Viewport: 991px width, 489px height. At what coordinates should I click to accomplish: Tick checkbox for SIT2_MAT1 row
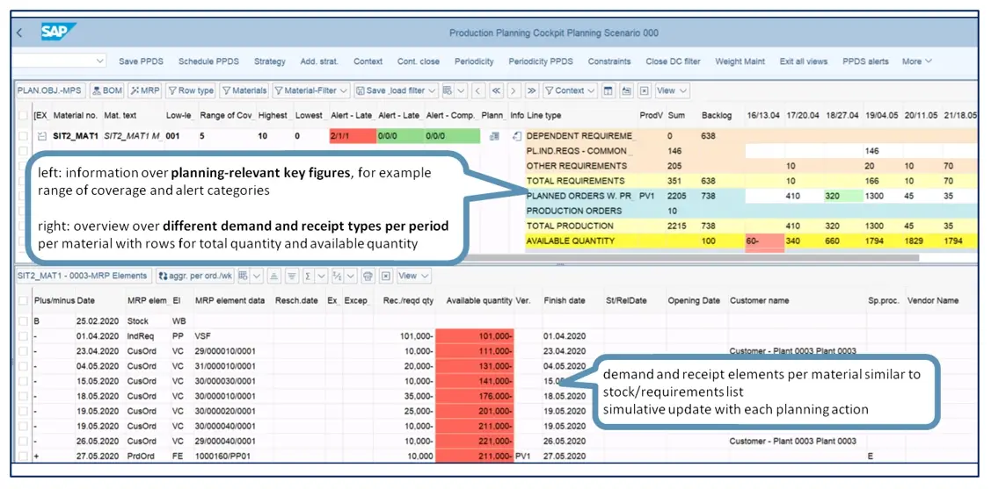24,136
